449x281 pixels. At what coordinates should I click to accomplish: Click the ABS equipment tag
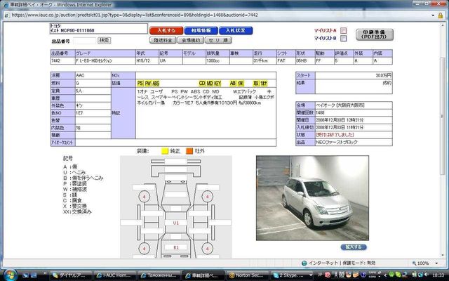pos(156,83)
